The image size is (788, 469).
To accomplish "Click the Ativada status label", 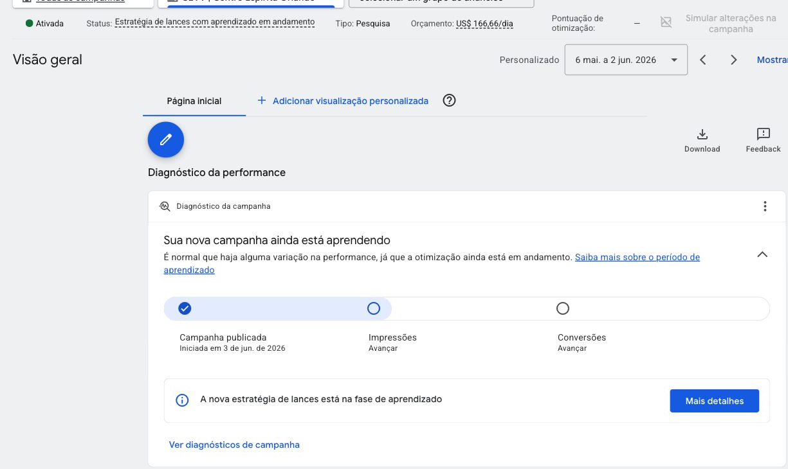I will tap(50, 24).
